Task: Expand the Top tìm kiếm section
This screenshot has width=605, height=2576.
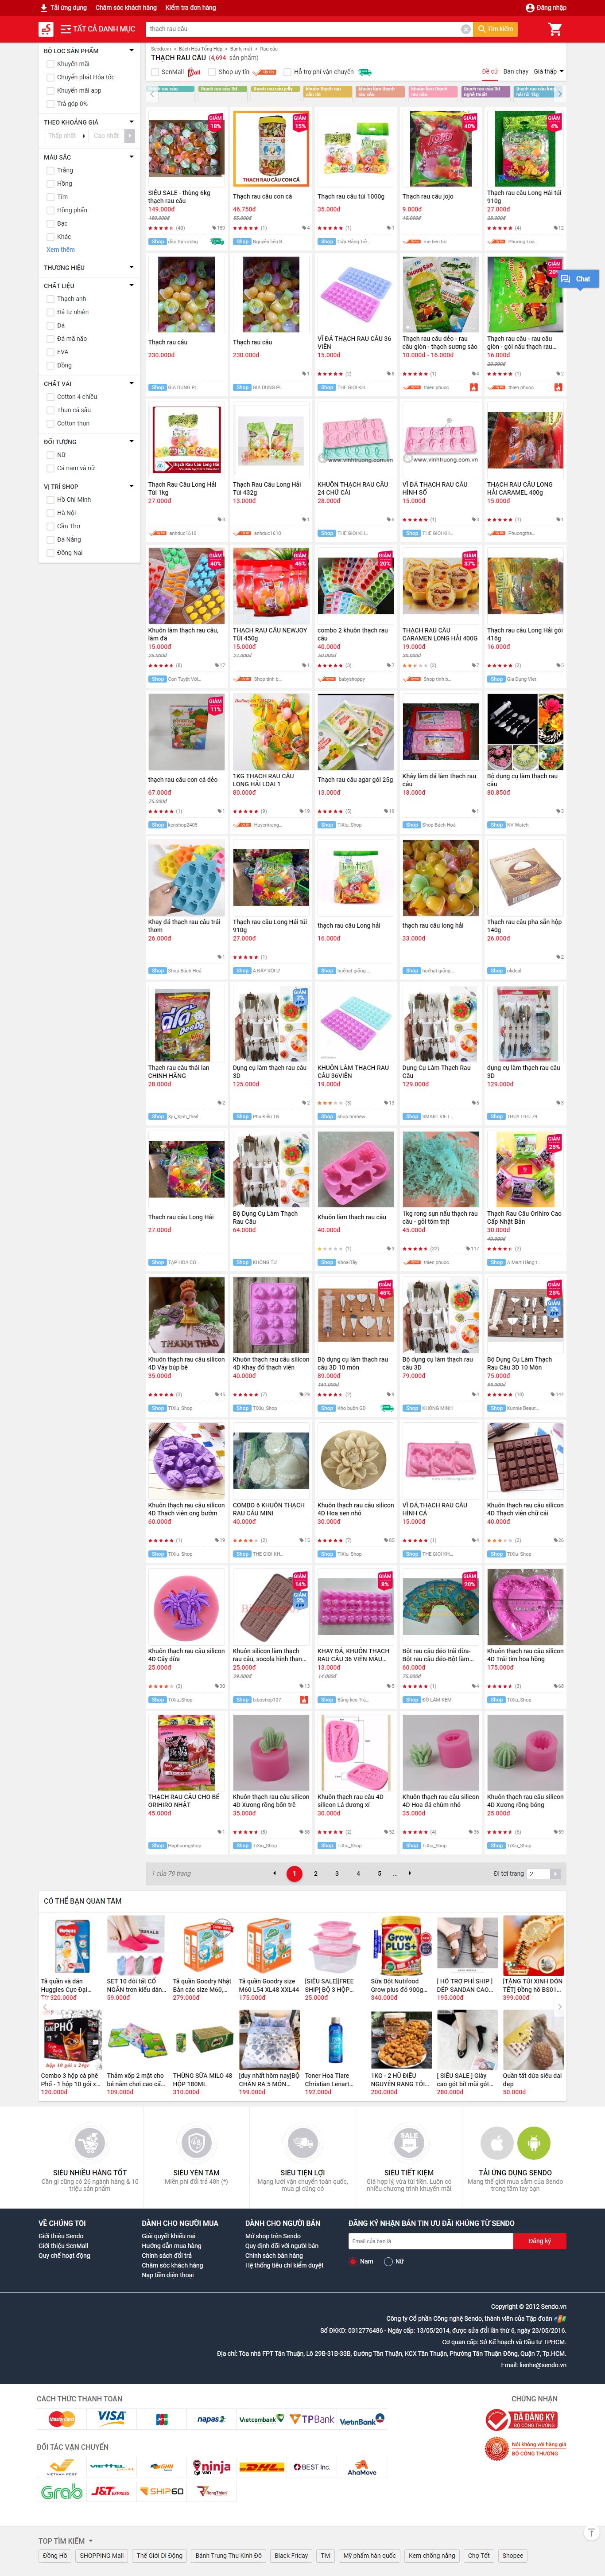Action: tap(66, 2540)
